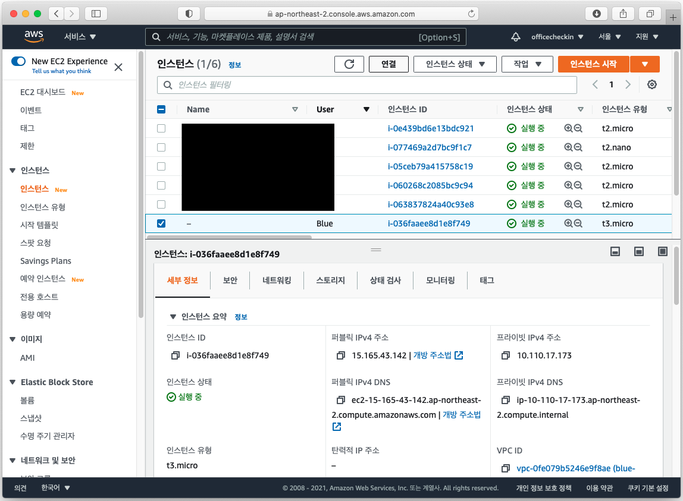Copy public IPv4 DNS name
The height and width of the screenshot is (501, 683).
point(341,400)
